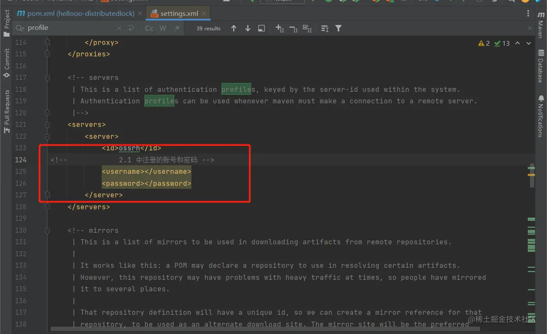Toggle Match Case (Cc) in search
Image resolution: width=547 pixels, height=334 pixels.
pos(149,28)
